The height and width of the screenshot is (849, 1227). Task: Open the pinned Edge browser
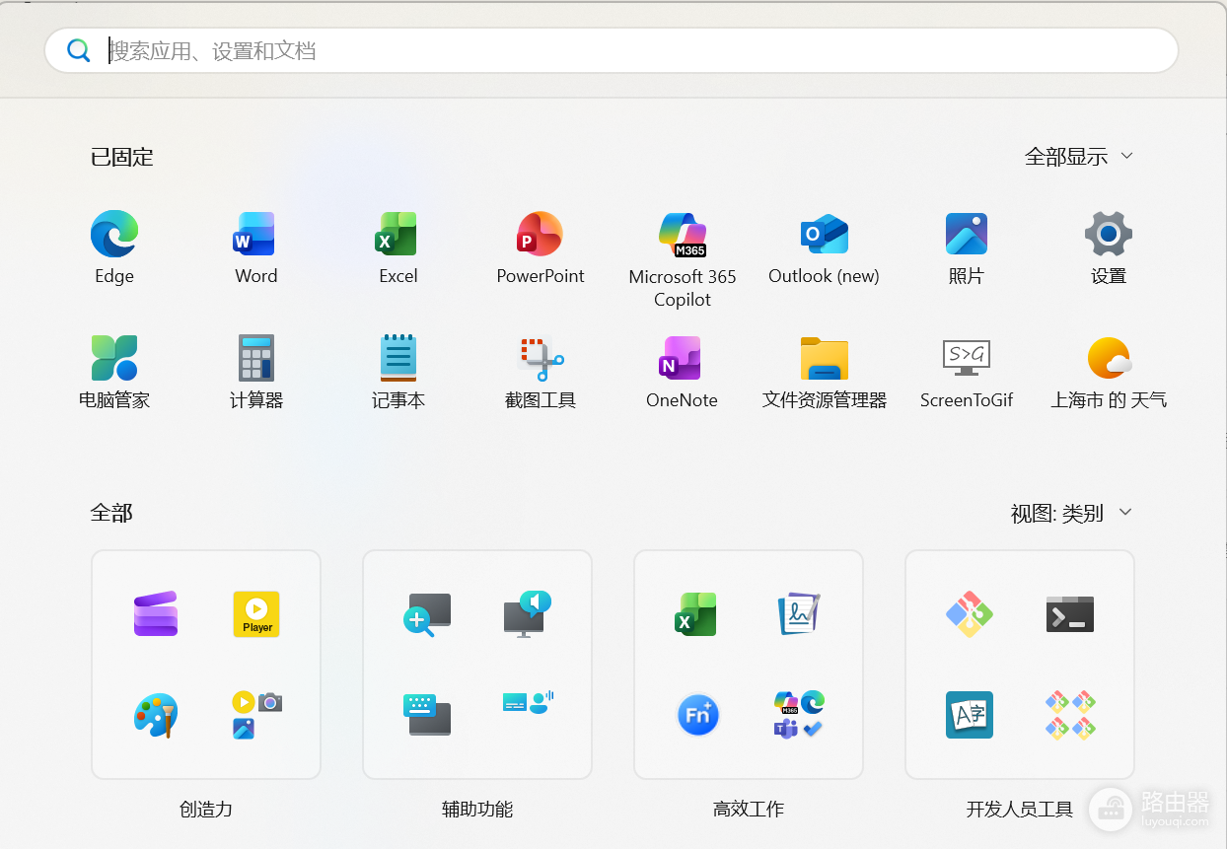[x=114, y=235]
